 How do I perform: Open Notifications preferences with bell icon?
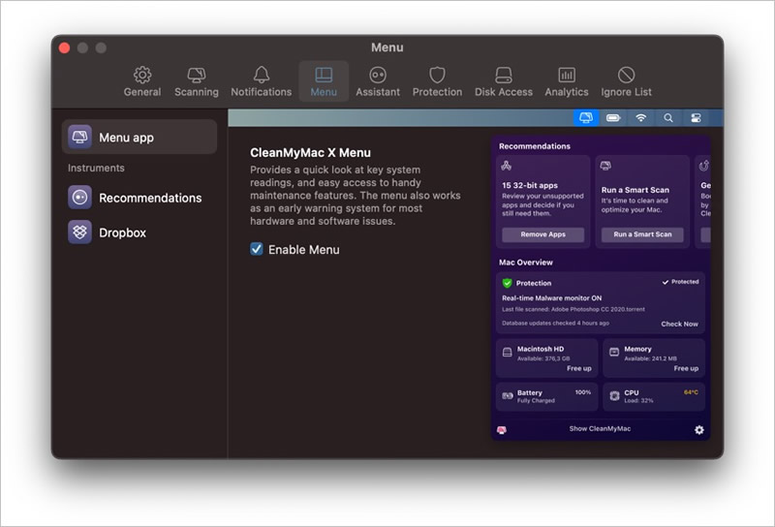261,81
